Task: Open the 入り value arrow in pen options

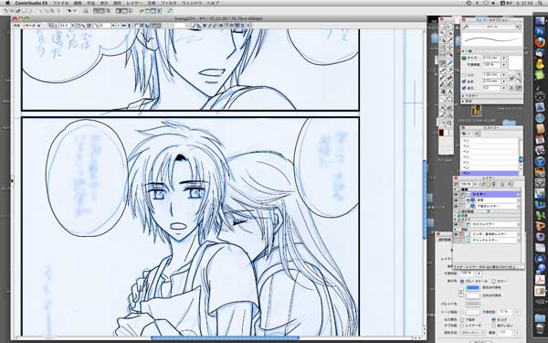Action: [x=504, y=75]
